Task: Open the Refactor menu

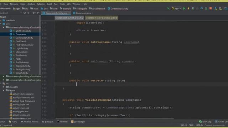Action: (x=41, y=4)
